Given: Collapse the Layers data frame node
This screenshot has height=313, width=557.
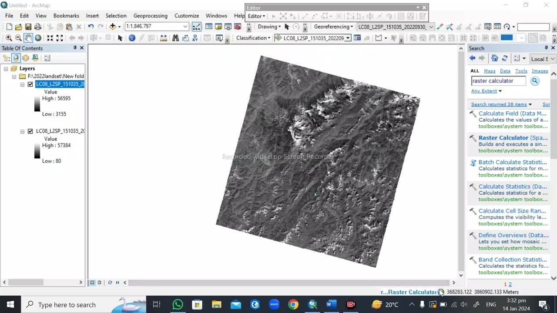Looking at the screenshot, I should pos(6,69).
